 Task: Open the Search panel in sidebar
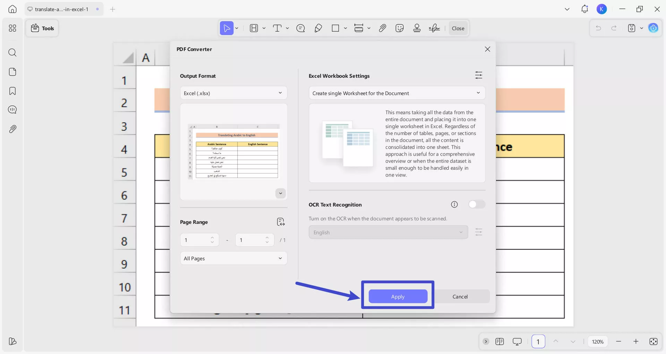(x=12, y=53)
